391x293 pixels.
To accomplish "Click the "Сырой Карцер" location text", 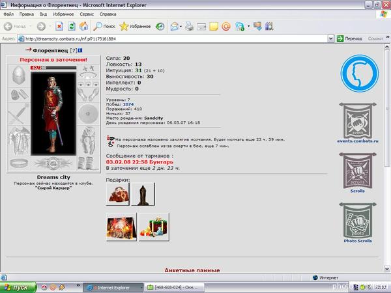I will [53, 188].
